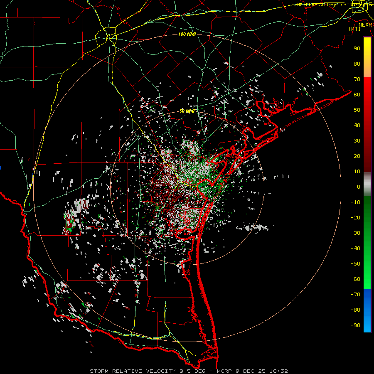Click the 60 value on the velocity scale
374x374 pixels.
tap(357, 95)
